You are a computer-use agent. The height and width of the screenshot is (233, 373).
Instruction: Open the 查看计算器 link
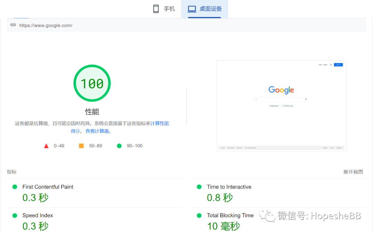(98, 131)
